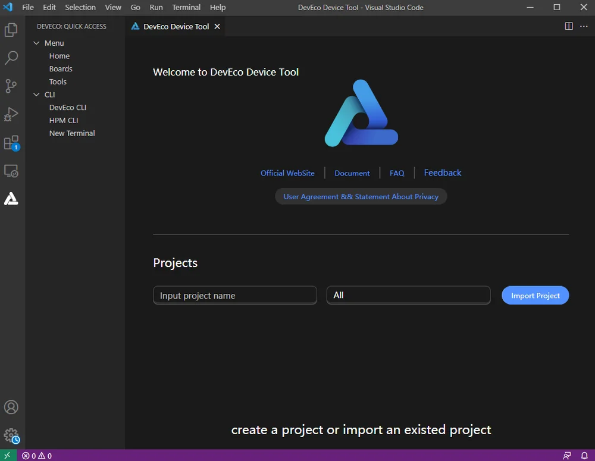
Task: Open notifications bell in status bar
Action: pos(585,456)
